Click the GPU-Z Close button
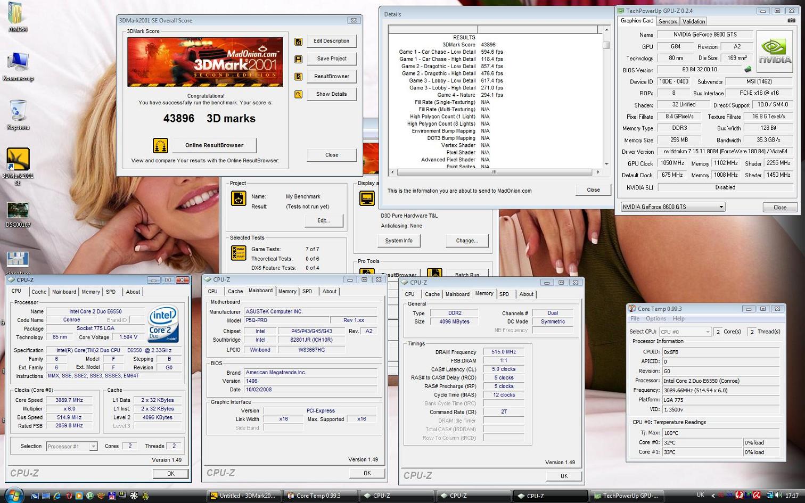805x503 pixels. [x=780, y=208]
